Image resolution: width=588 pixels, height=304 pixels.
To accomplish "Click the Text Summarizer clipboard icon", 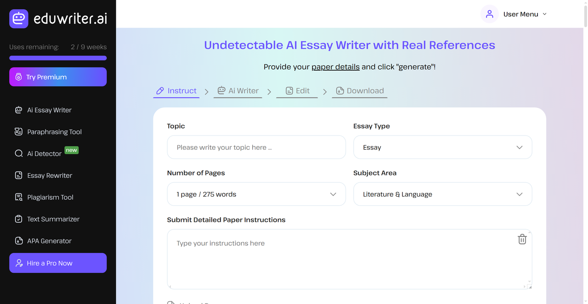I will click(19, 219).
